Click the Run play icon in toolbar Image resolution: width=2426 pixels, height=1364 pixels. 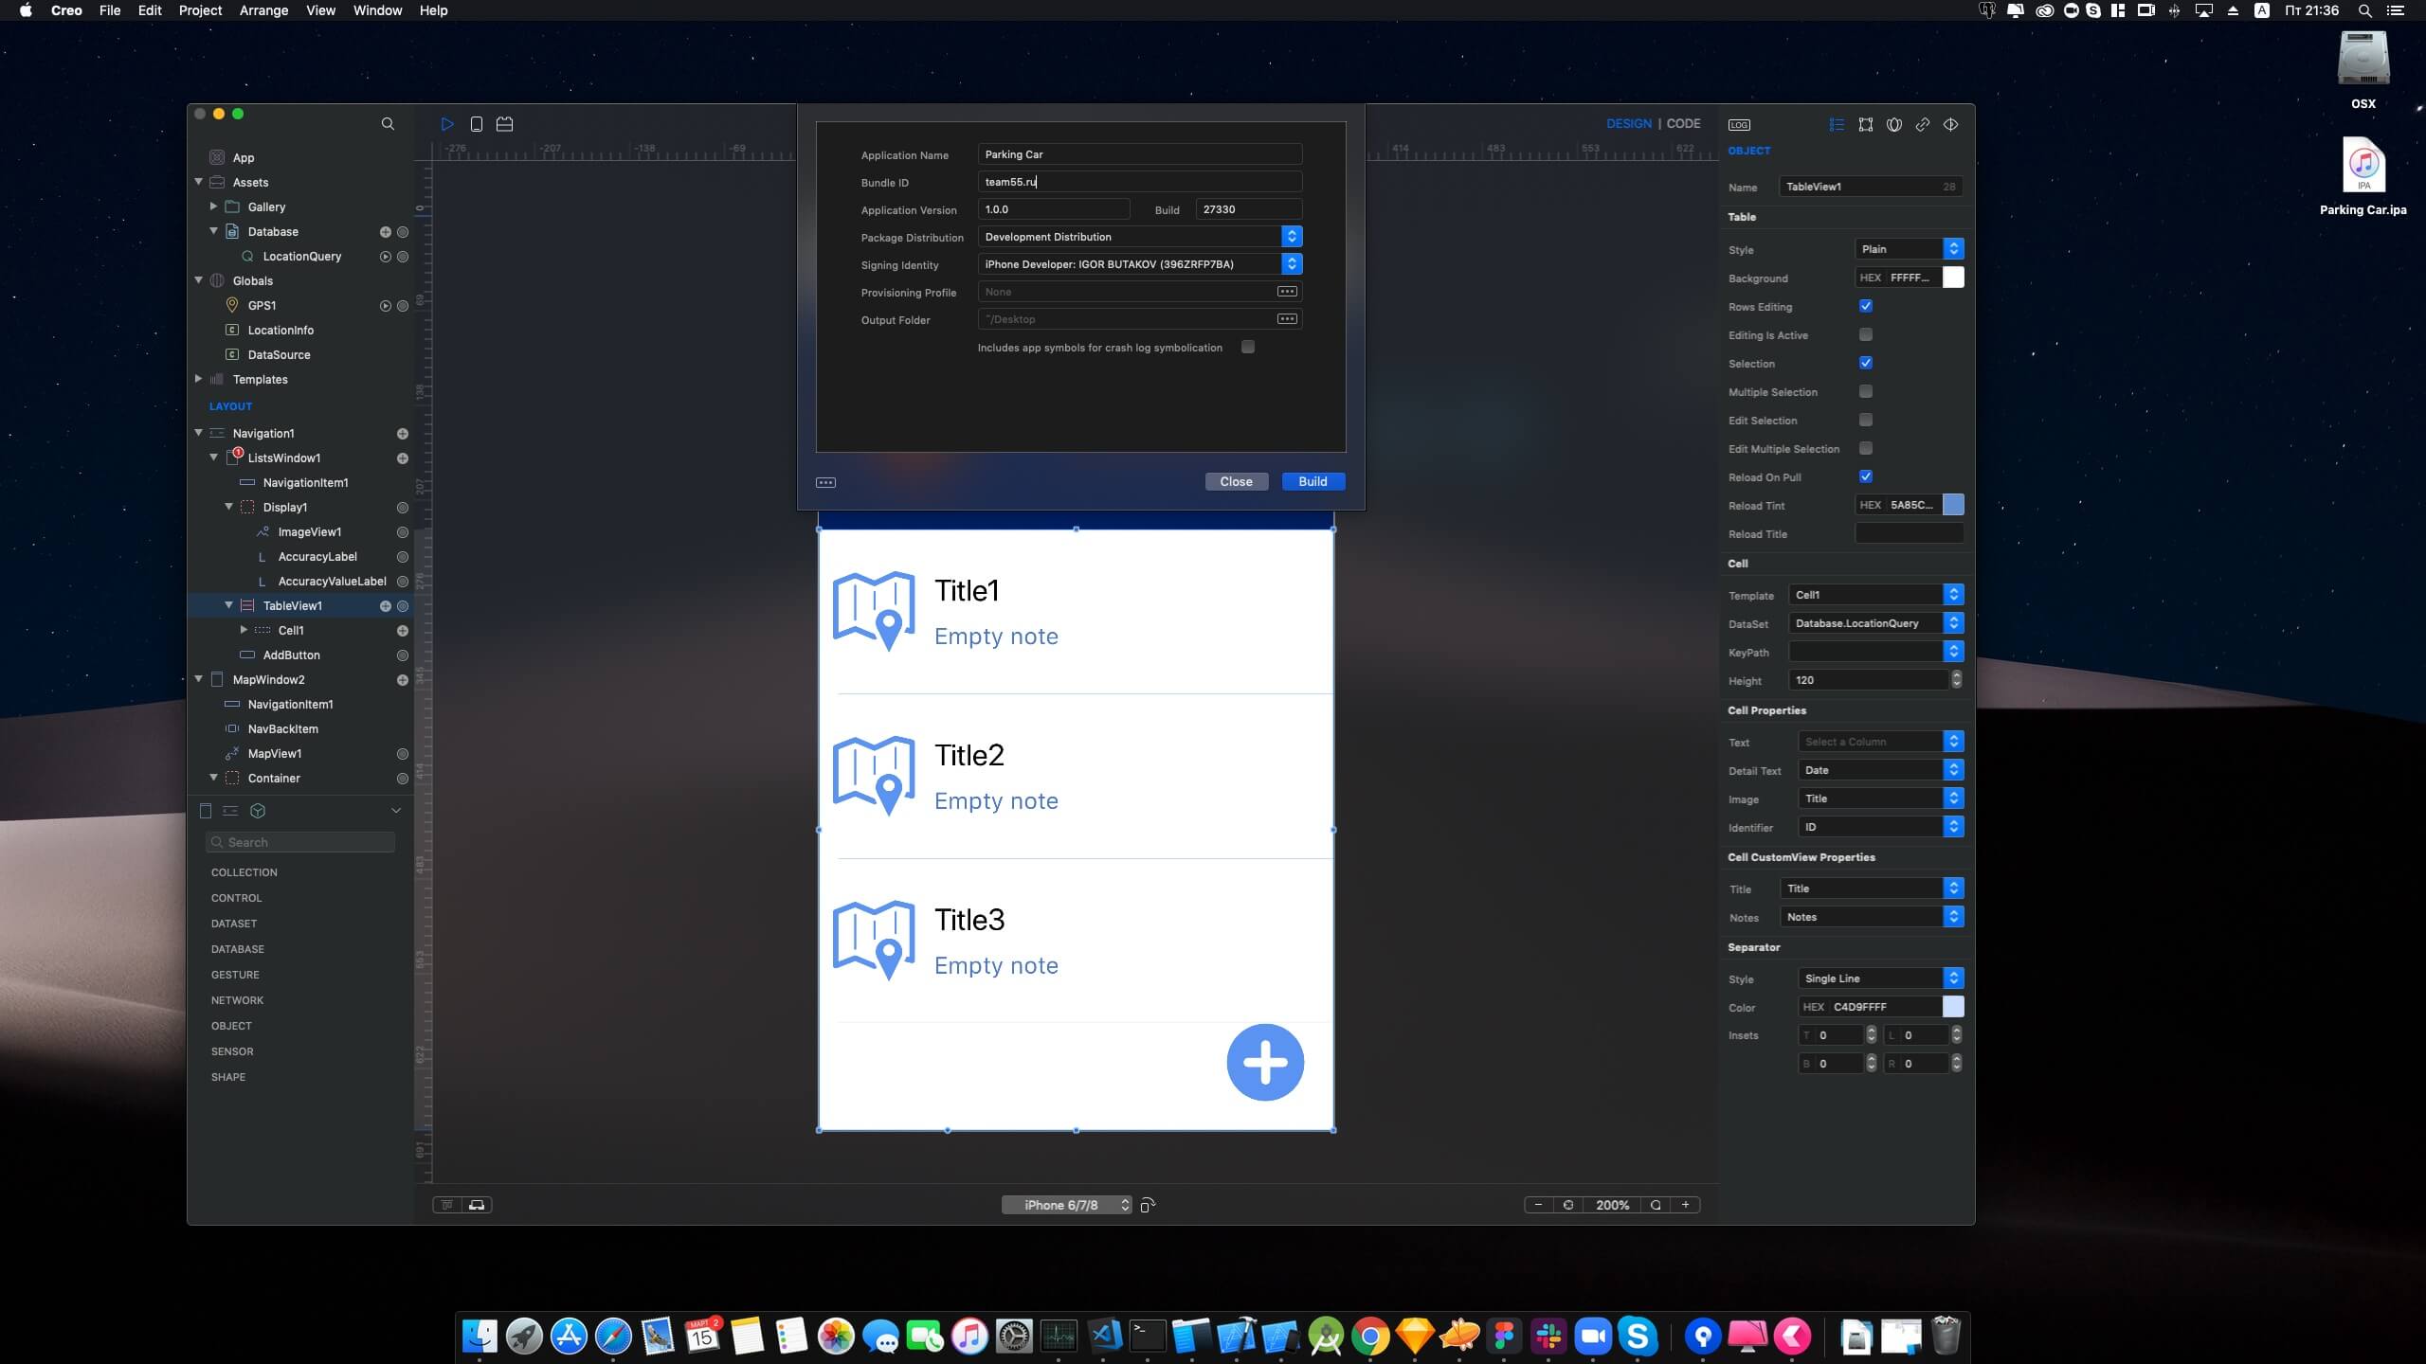447,124
